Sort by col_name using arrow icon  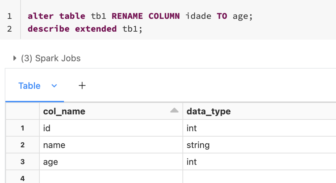[174, 110]
